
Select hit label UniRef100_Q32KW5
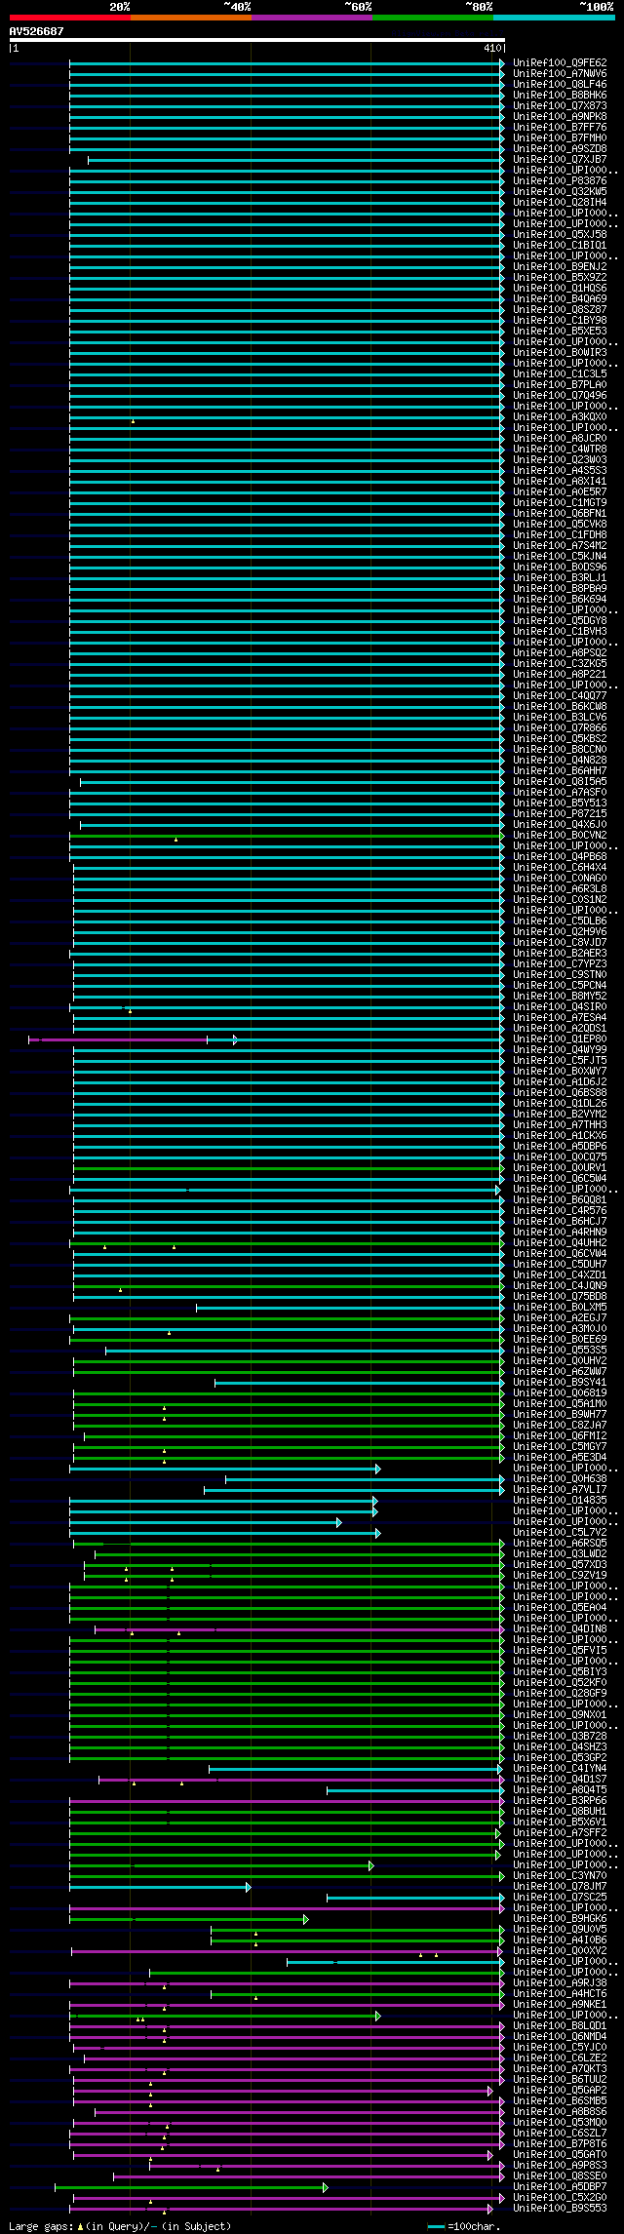[560, 192]
